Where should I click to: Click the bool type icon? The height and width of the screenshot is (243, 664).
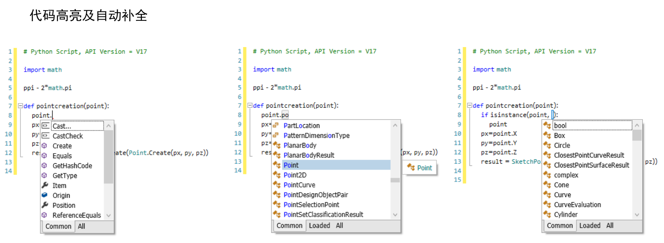[547, 126]
